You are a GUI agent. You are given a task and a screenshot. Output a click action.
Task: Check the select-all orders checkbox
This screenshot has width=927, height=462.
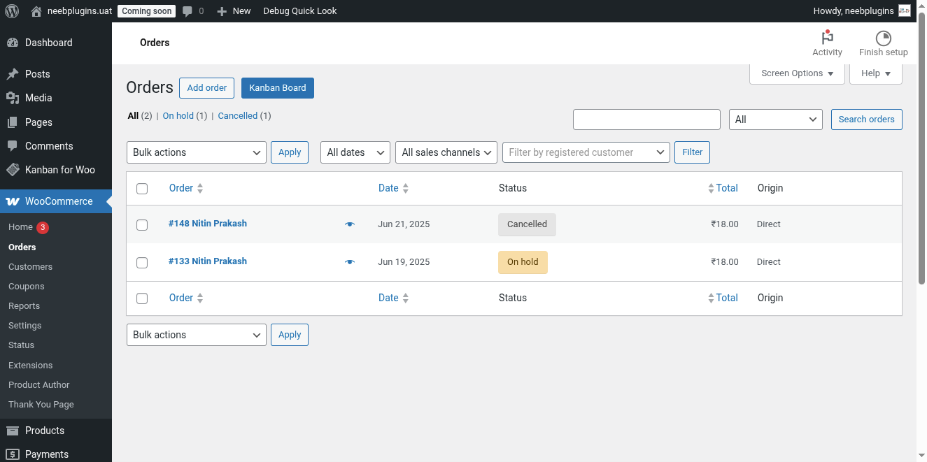pyautogui.click(x=142, y=188)
